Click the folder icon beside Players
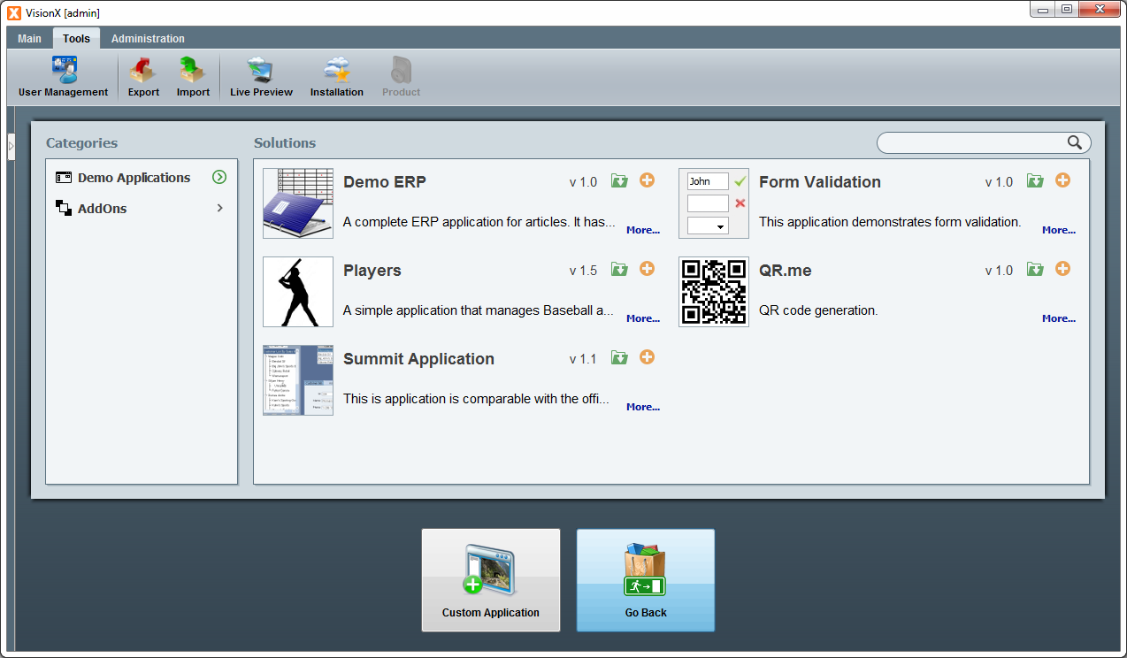Screen dimensions: 1127x658 tap(619, 269)
